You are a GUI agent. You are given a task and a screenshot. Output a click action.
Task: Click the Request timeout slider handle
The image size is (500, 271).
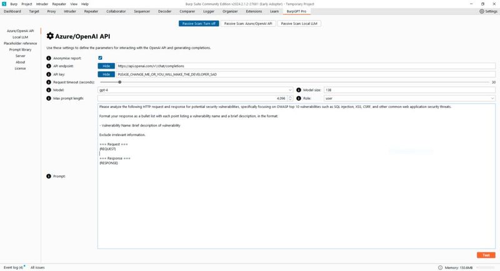(x=120, y=82)
